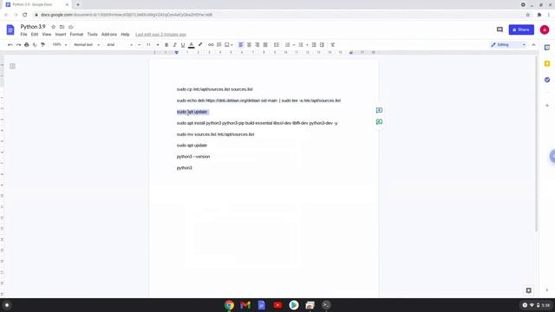Image resolution: width=555 pixels, height=312 pixels.
Task: Open the Normal text styles dropdown
Action: pyautogui.click(x=87, y=45)
